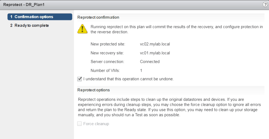
Task: Click the Server connection label
Action: [x=107, y=62]
